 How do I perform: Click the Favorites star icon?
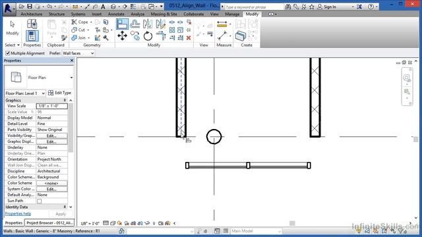click(x=312, y=7)
